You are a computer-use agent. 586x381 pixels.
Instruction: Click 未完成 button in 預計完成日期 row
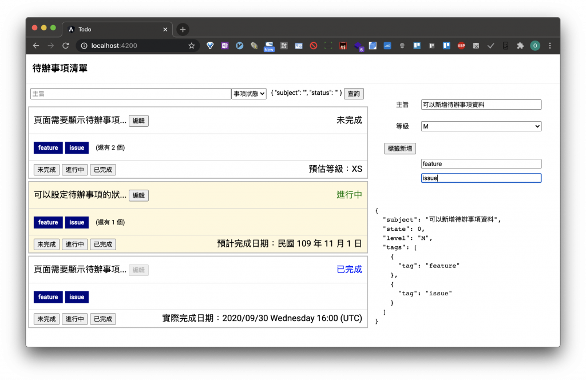click(x=46, y=244)
